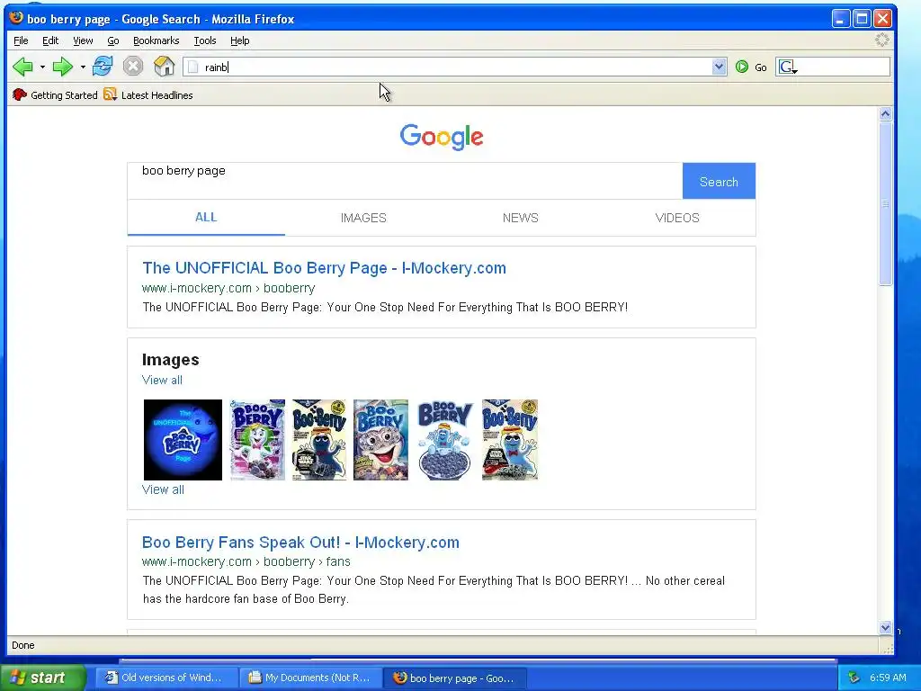Open the Edit menu
The width and height of the screenshot is (921, 691).
point(50,40)
